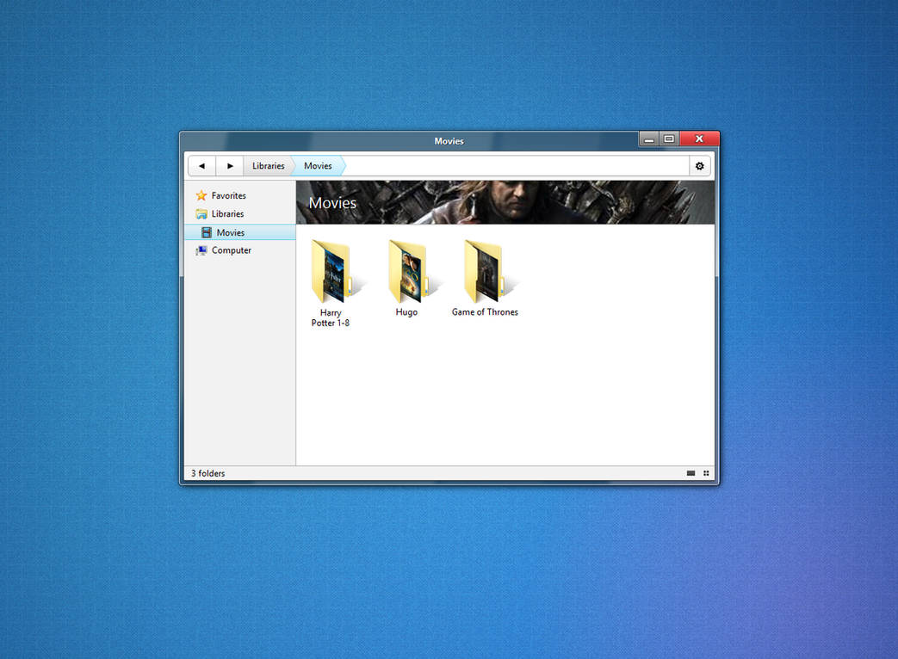Switch to details list view icon
Viewport: 898px width, 659px height.
coord(691,473)
